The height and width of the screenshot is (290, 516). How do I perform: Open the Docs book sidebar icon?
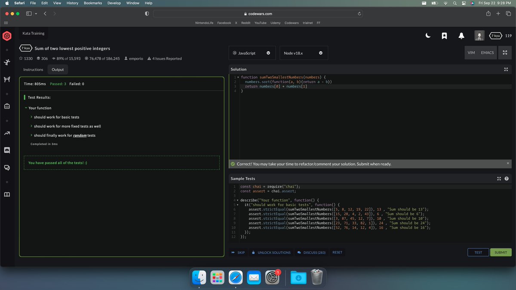click(7, 195)
